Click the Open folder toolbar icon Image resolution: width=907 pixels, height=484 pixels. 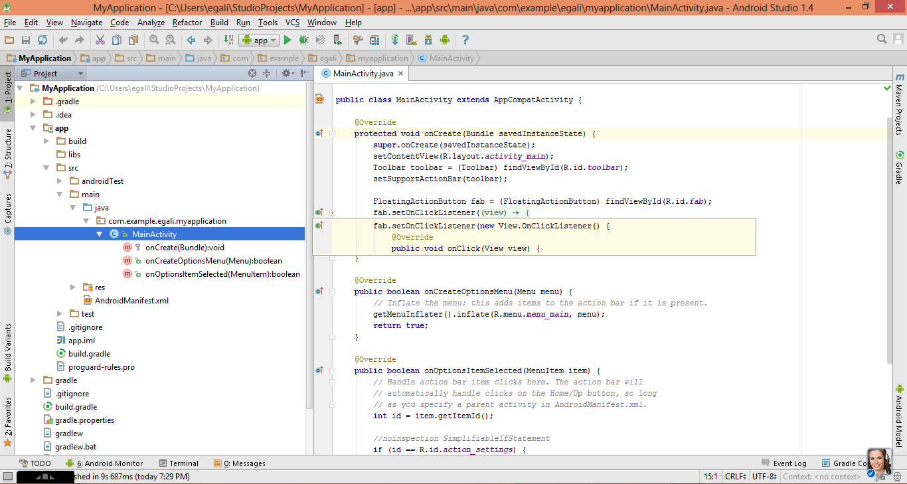9,40
